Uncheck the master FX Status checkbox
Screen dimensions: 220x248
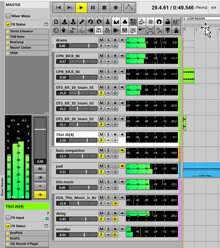tap(8, 24)
